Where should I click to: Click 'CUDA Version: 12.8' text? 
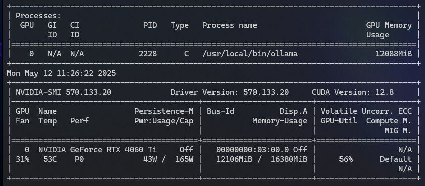click(x=353, y=92)
